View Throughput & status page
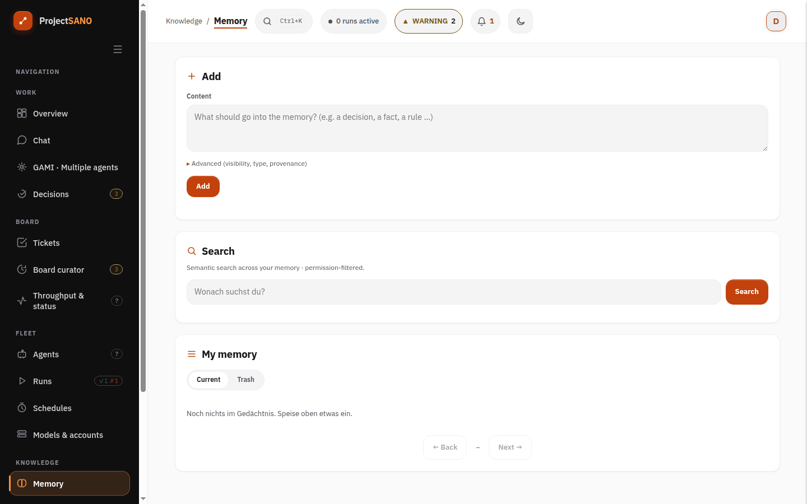Viewport: 807px width, 504px height. 69,301
